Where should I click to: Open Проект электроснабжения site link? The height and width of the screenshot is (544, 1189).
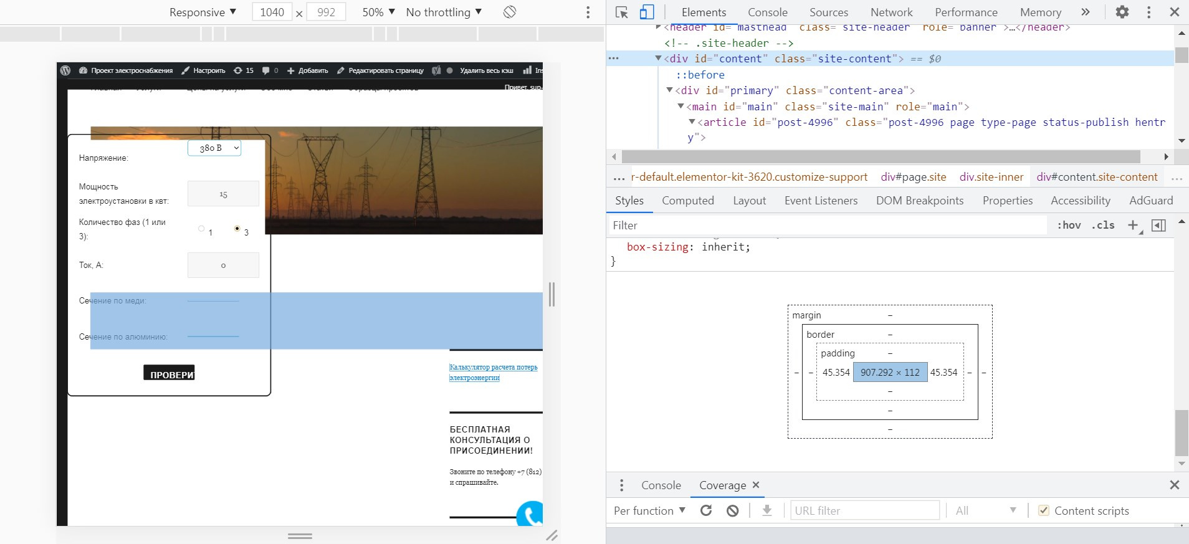[126, 70]
